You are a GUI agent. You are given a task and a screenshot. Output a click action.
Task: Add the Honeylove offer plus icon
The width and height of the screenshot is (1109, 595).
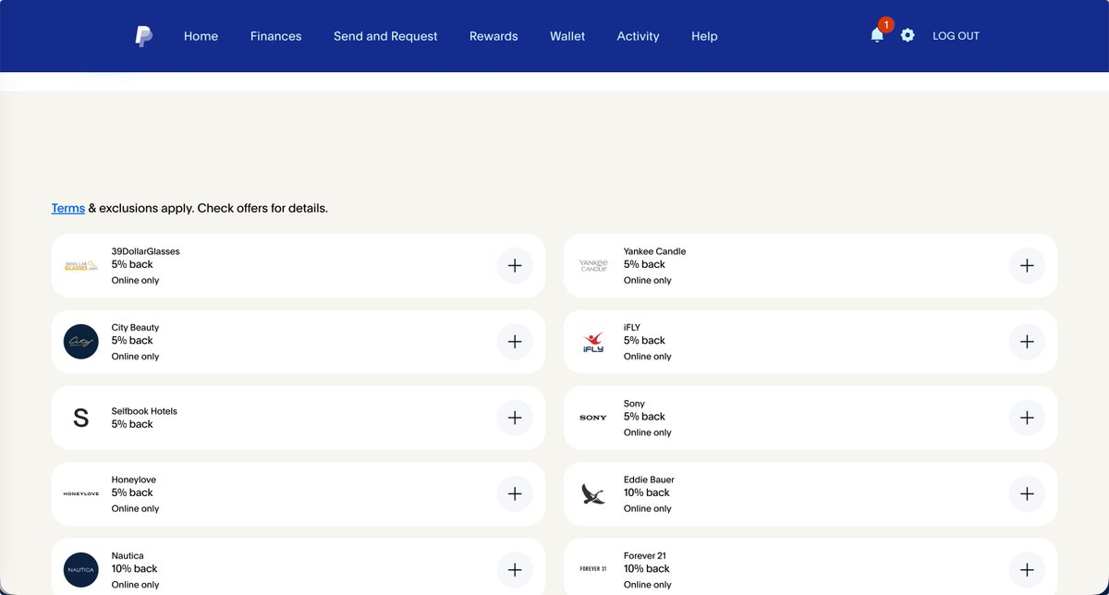[515, 493]
